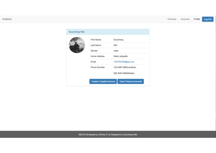Select the last name value Wei
This screenshot has height=153, width=216.
115,45
